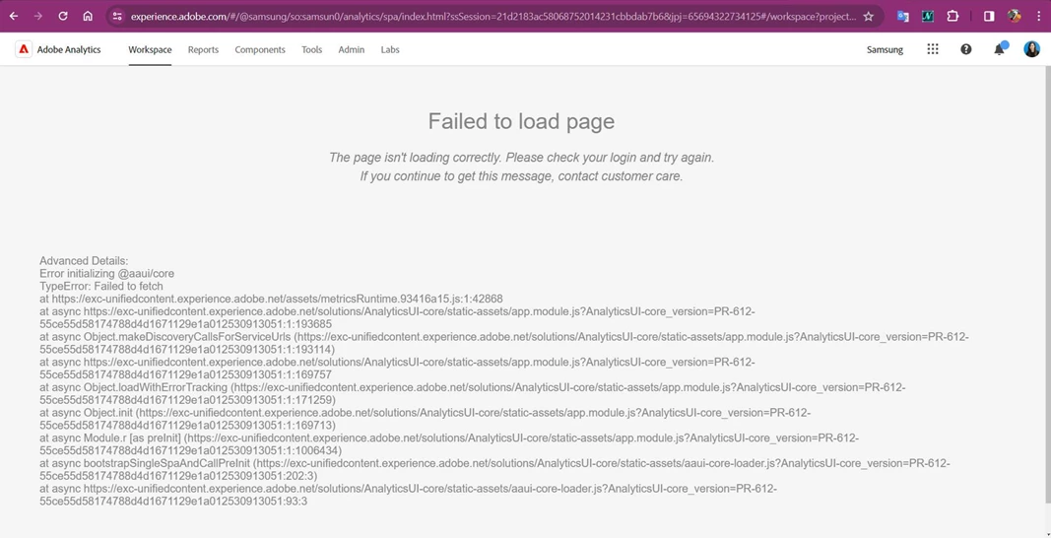This screenshot has width=1051, height=538.
Task: Reload the page with refresh icon
Action: tap(63, 16)
